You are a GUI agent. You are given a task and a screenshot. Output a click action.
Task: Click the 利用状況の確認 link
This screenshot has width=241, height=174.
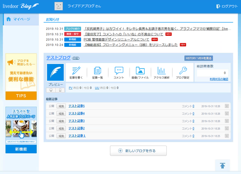219,79
